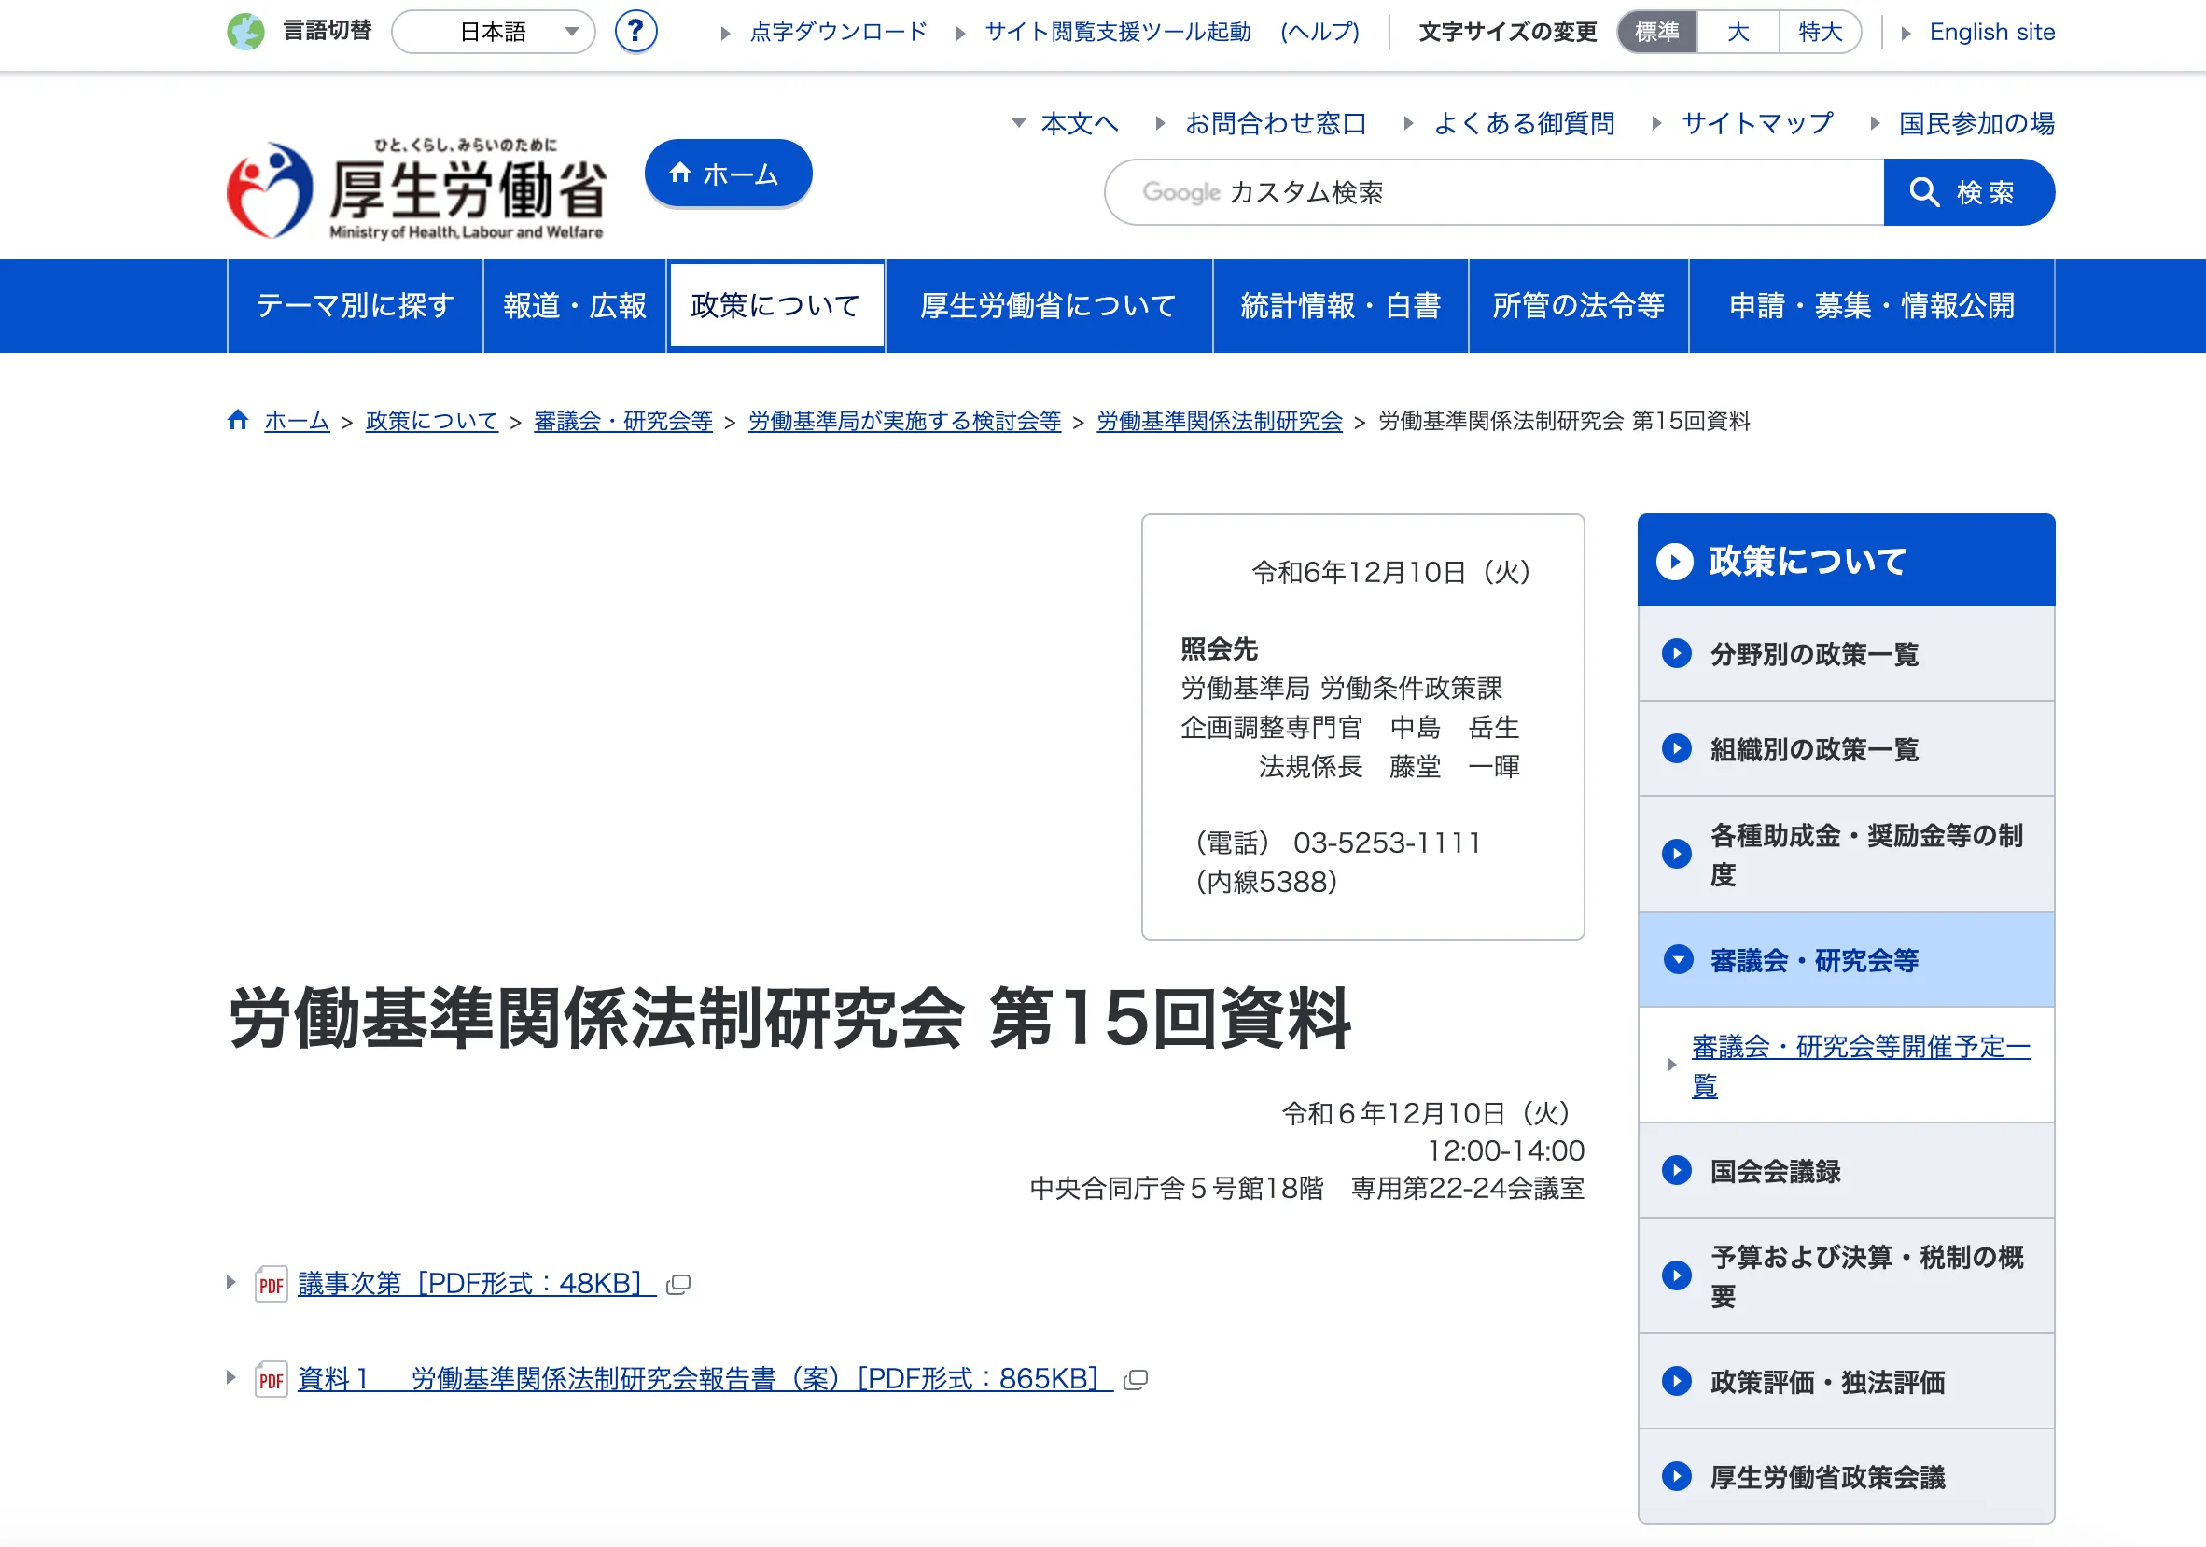This screenshot has width=2206, height=1547.
Task: Go to English site
Action: (x=1990, y=31)
